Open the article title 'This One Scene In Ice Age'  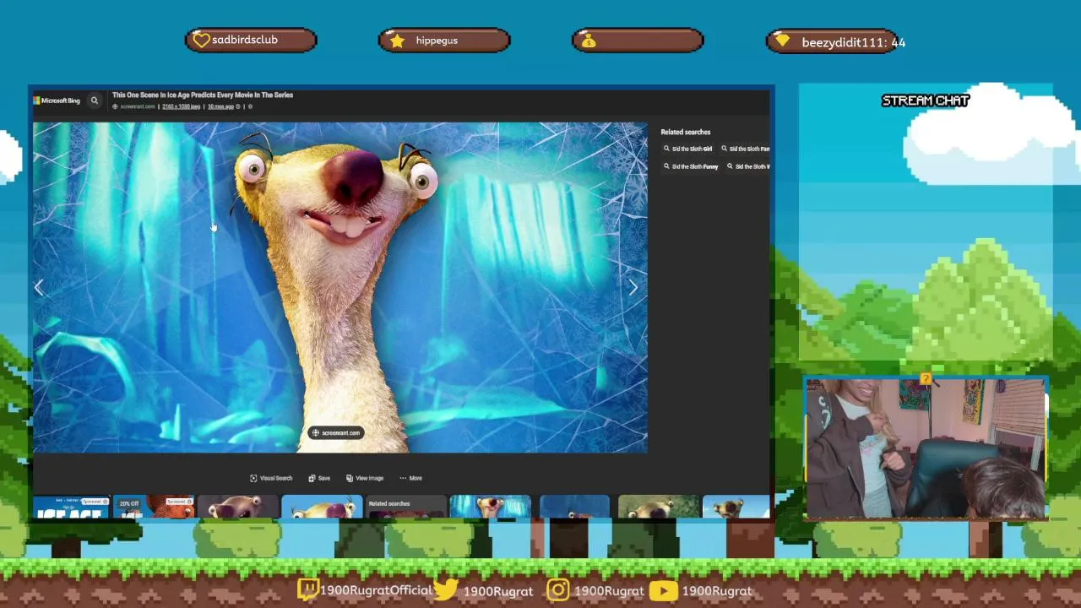(203, 95)
